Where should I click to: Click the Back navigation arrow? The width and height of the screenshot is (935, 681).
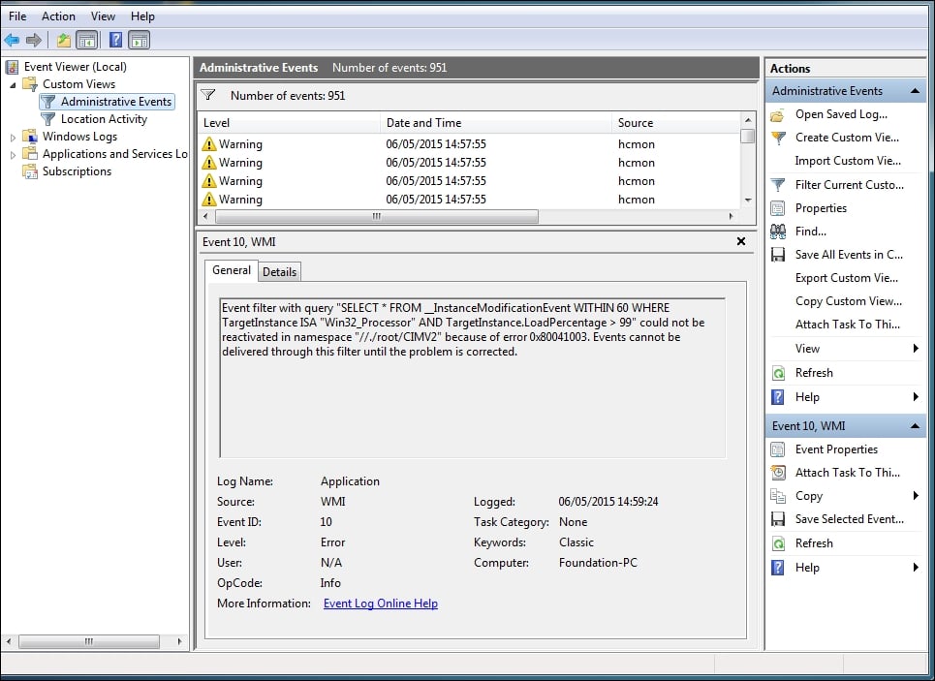[12, 40]
